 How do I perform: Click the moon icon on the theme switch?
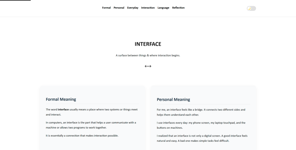coord(249,8)
